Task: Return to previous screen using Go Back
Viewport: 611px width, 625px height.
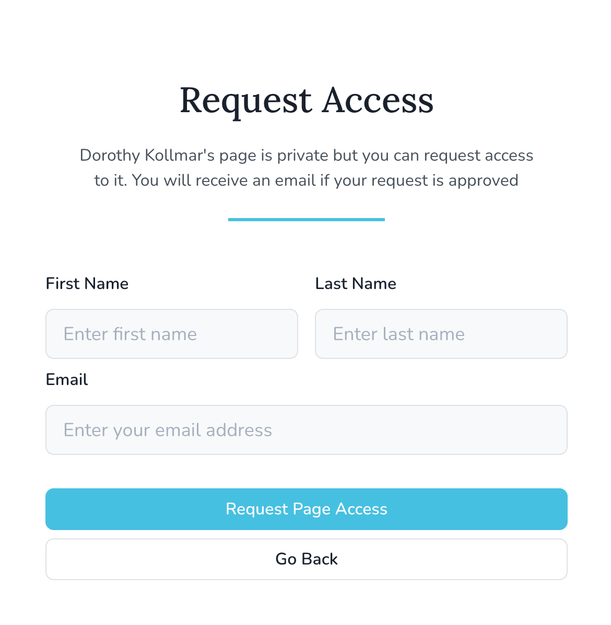Action: (307, 559)
